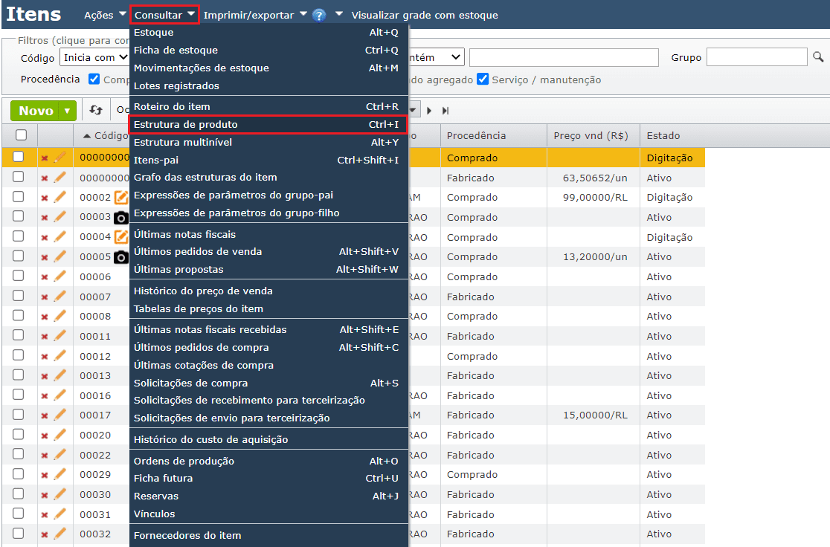Click the magnifier icon next to Grupo field

(x=818, y=57)
